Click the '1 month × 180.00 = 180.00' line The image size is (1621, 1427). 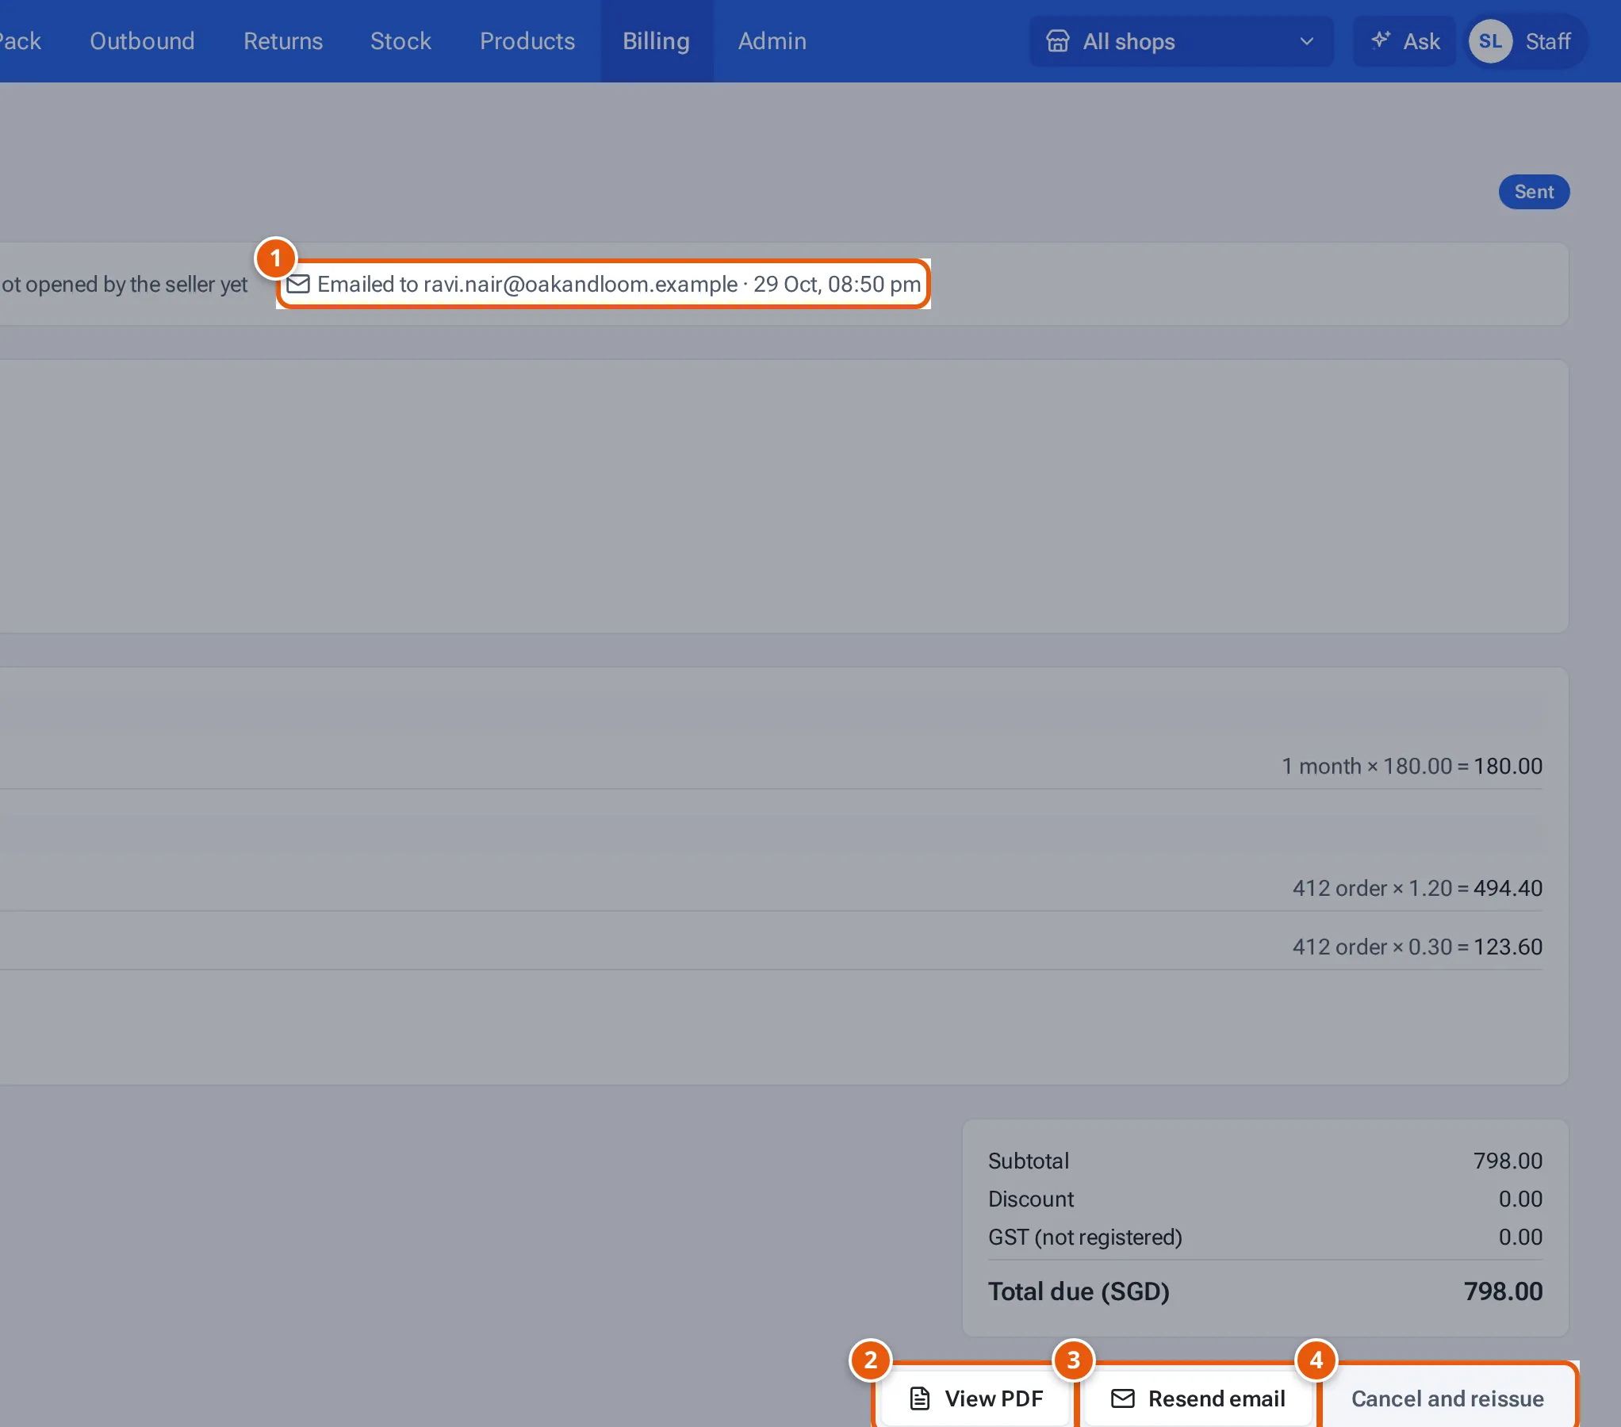point(1412,766)
